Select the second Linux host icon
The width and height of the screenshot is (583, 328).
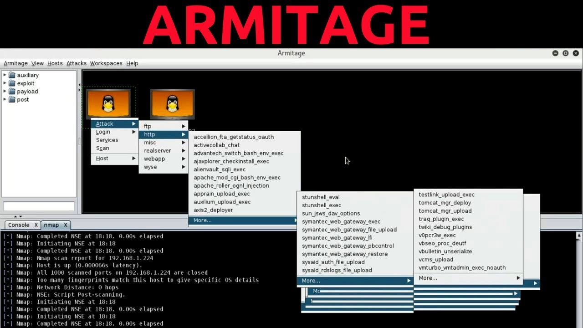point(172,103)
